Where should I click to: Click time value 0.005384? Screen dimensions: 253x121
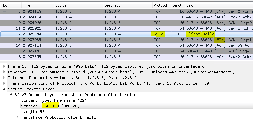[x=32, y=34]
